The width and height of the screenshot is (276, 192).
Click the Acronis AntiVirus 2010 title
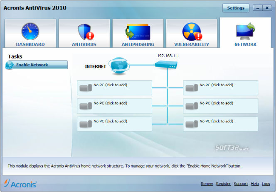click(35, 8)
